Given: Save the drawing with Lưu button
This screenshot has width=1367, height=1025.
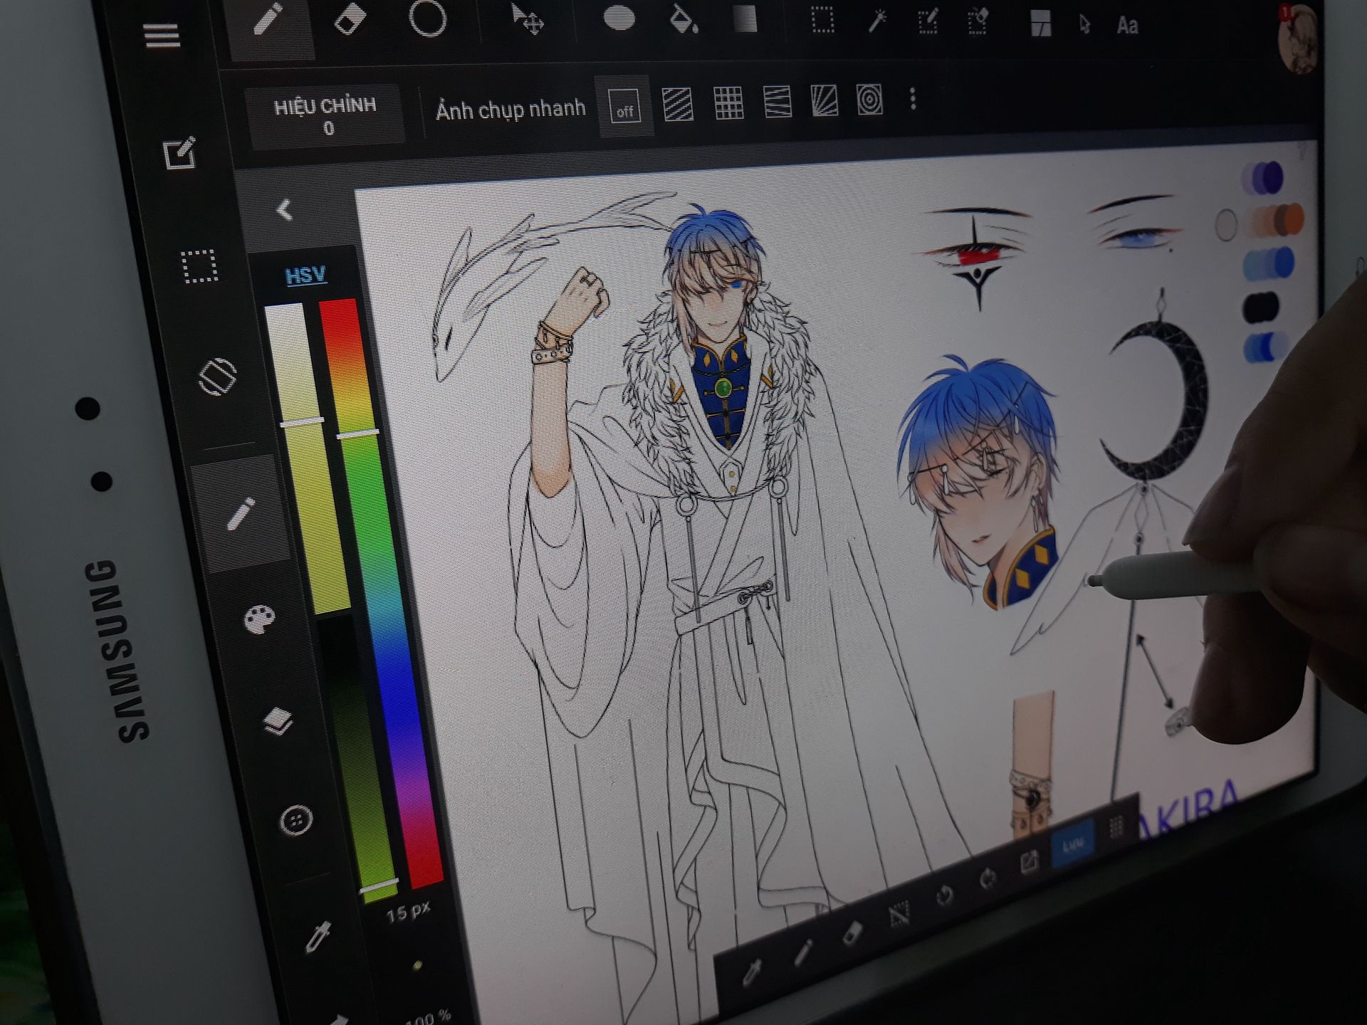Looking at the screenshot, I should click(1073, 844).
